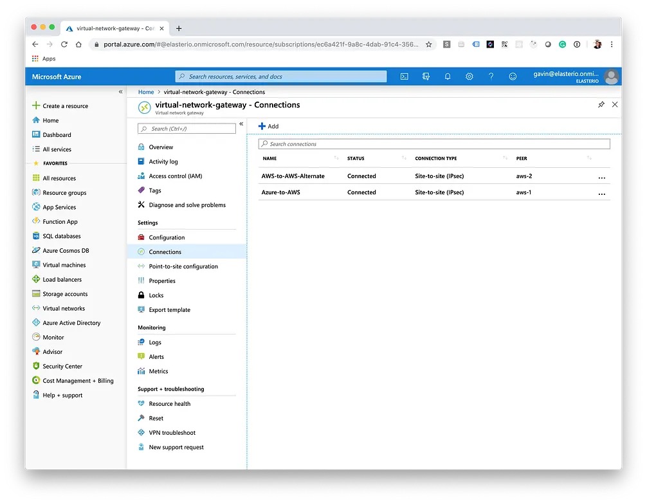Open Function App
The image size is (647, 503).
tap(55, 221)
